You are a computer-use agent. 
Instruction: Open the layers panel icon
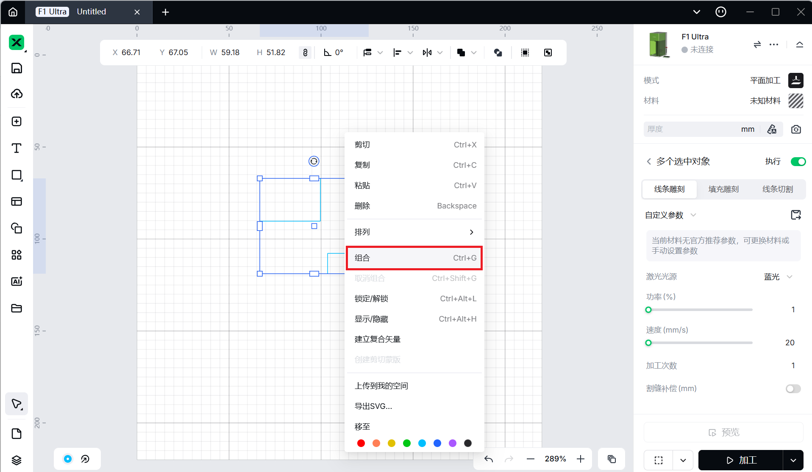pos(17,460)
